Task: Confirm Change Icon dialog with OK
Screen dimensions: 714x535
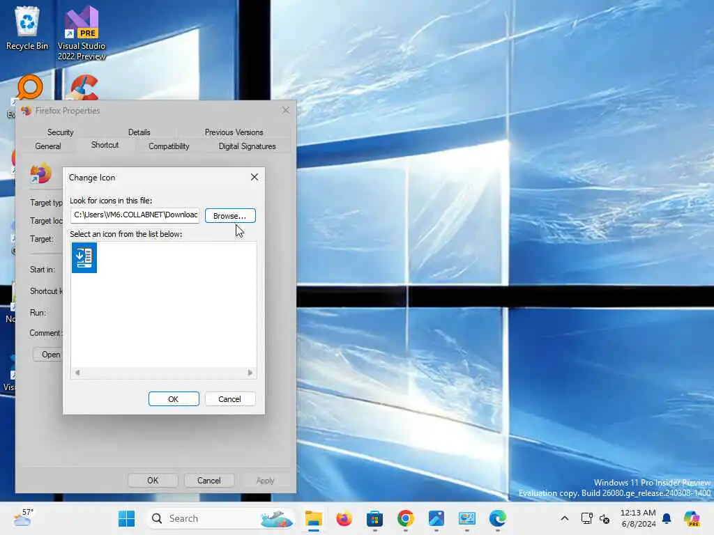Action: tap(174, 399)
